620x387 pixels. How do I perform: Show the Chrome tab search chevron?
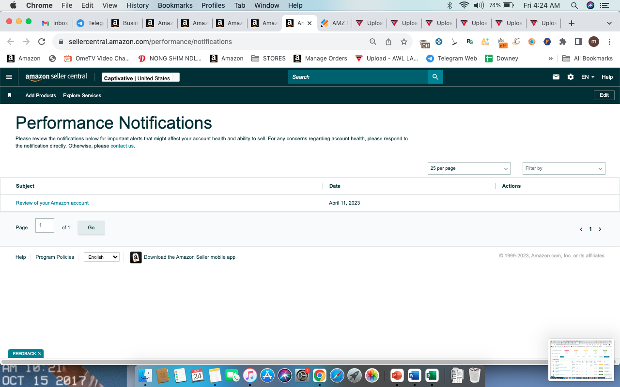coord(609,23)
